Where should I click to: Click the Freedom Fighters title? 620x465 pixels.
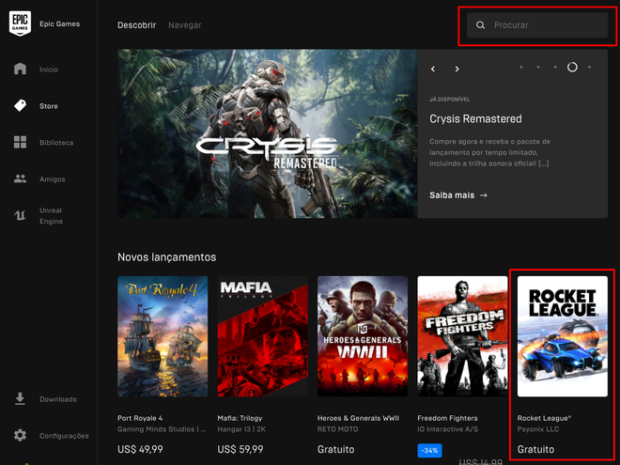(447, 418)
